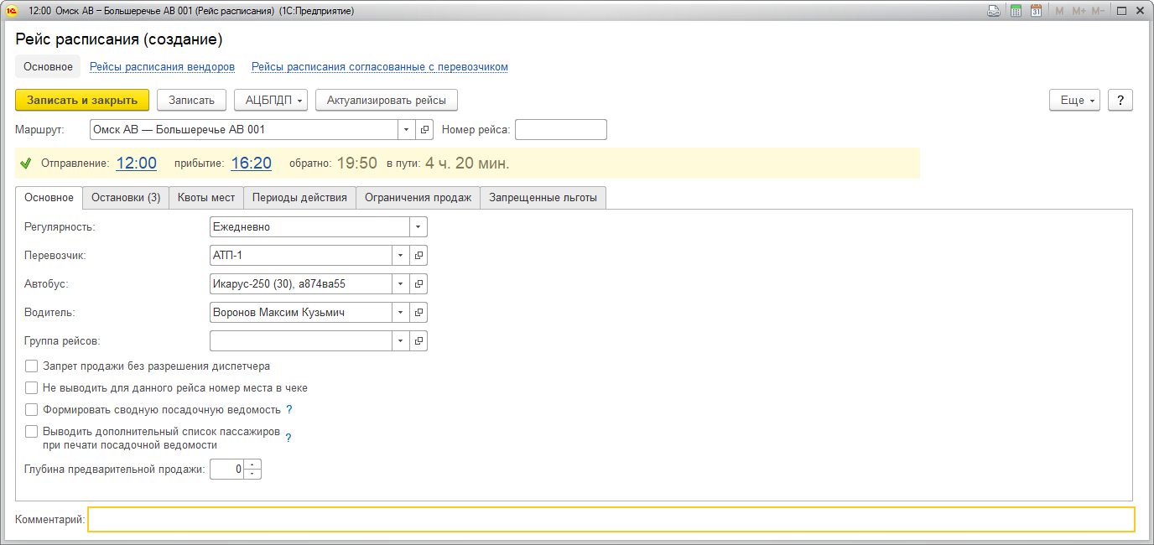Switch to the Остановки (3) tab
The width and height of the screenshot is (1154, 545).
pos(126,198)
